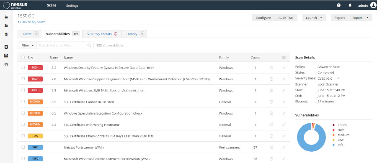Check the MSDT RCE Workaround checkbox
This screenshot has height=163, width=377.
23,79
